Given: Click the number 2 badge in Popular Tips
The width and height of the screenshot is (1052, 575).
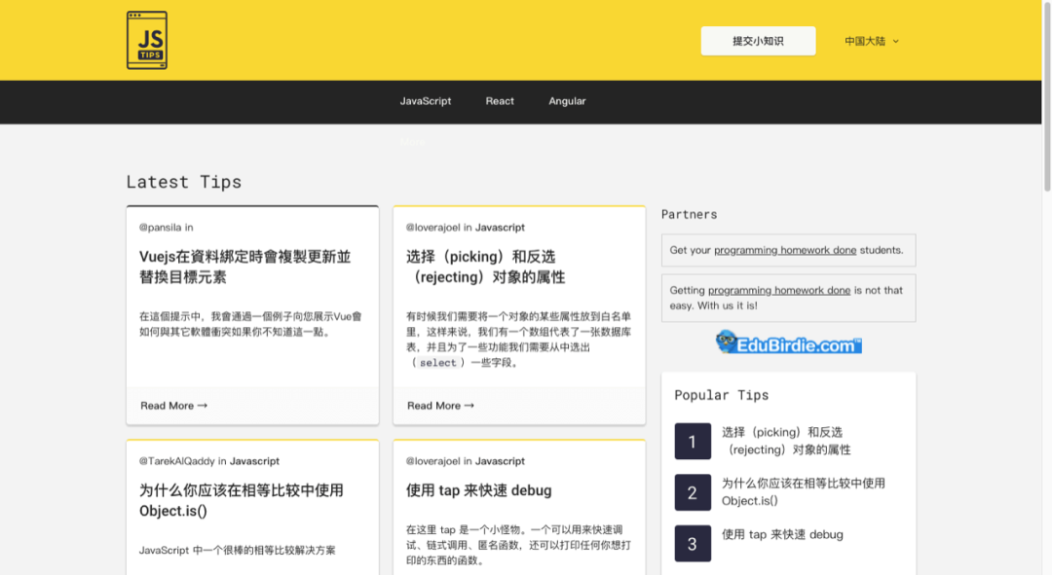Looking at the screenshot, I should pos(693,492).
